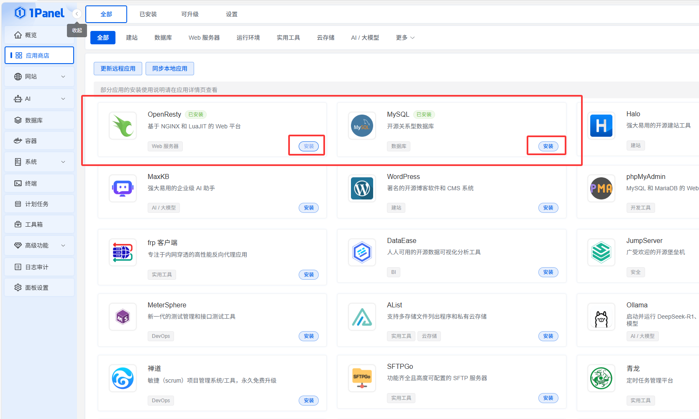699x419 pixels.
Task: Click the DevOps tag under MeterSphere
Action: pyautogui.click(x=161, y=336)
